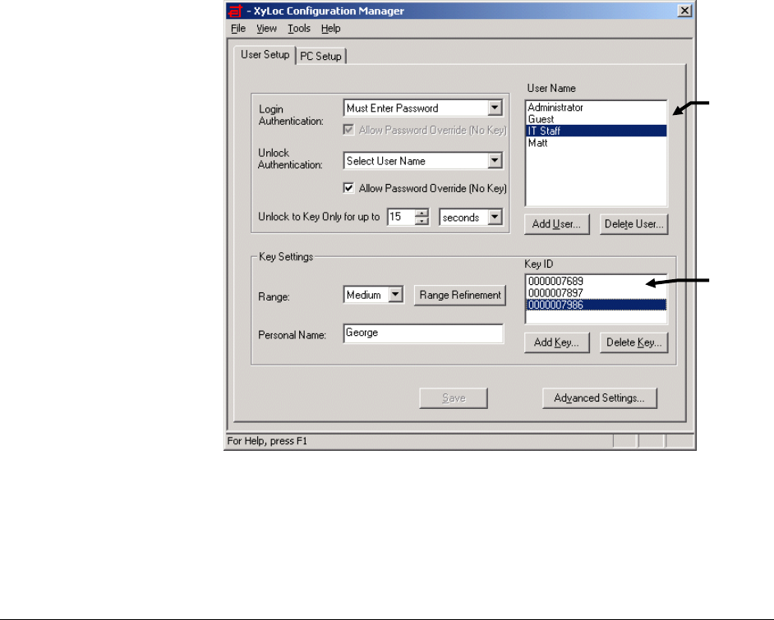Increase Unlock to Key Only value with up arrow

(422, 214)
